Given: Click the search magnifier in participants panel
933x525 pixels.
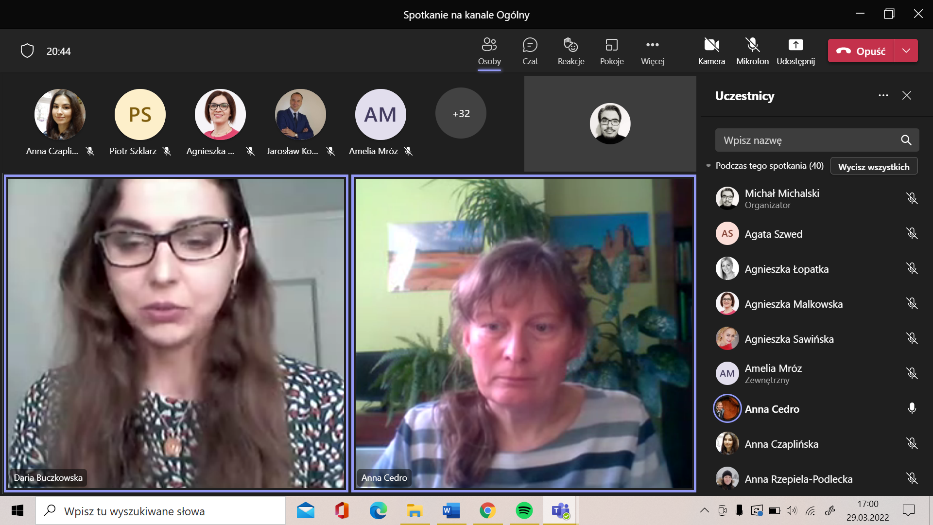Looking at the screenshot, I should pos(906,140).
